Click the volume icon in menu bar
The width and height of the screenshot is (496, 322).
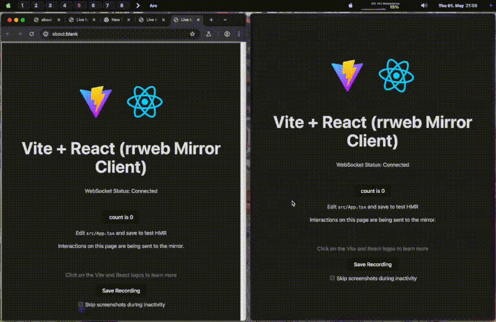(424, 6)
